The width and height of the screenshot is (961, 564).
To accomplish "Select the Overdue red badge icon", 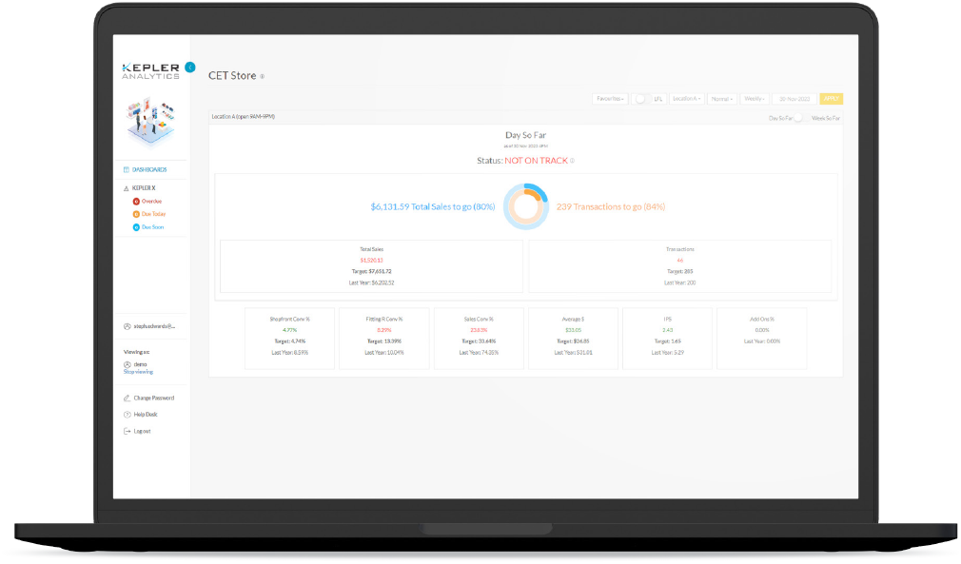I will 136,202.
